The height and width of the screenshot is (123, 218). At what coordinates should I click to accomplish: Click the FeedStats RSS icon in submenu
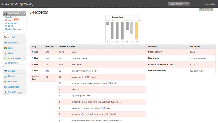[6, 20]
